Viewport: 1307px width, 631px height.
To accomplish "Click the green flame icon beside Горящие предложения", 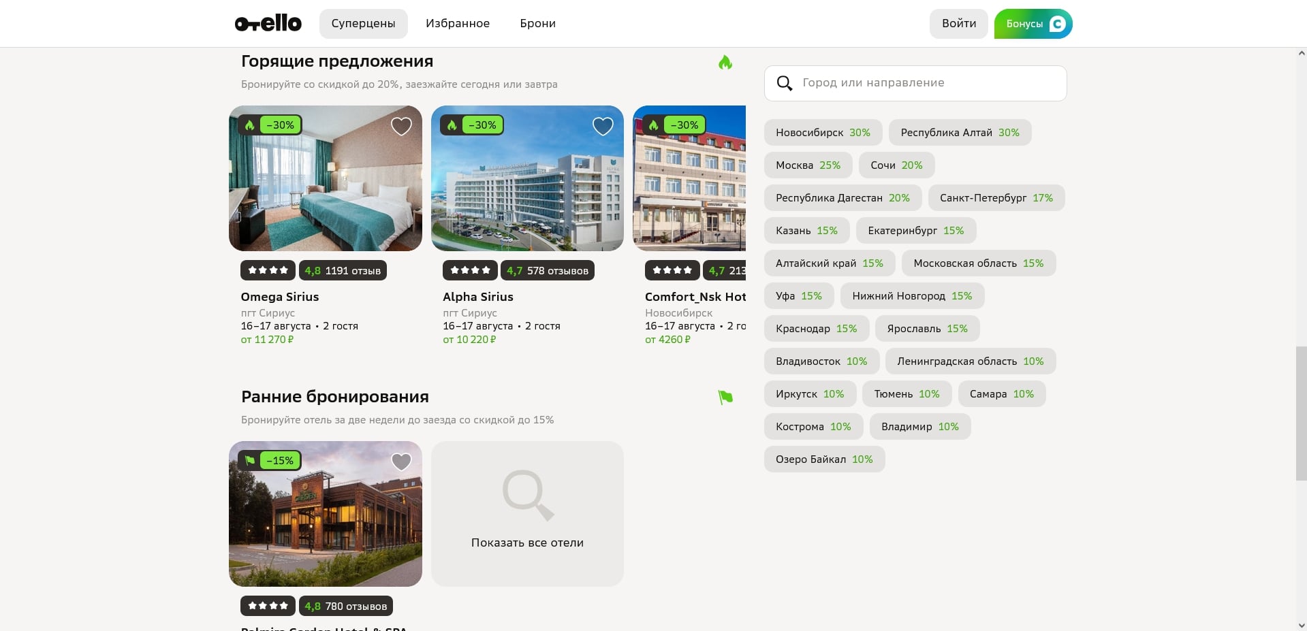I will (x=725, y=63).
